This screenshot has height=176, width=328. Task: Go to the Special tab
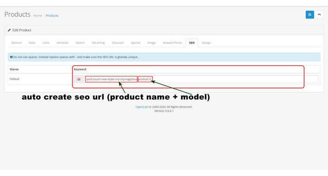click(135, 43)
